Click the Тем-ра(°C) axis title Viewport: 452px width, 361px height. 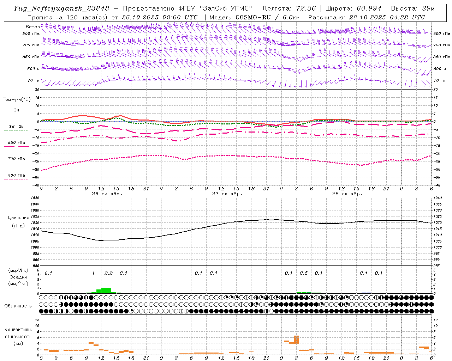coord(17,100)
